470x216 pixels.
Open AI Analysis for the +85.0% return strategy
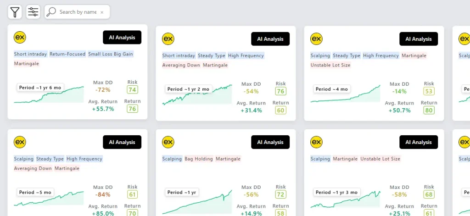point(122,142)
